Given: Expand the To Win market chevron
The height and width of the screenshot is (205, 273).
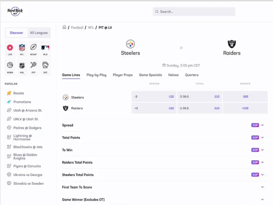Looking at the screenshot, I should pos(262,150).
